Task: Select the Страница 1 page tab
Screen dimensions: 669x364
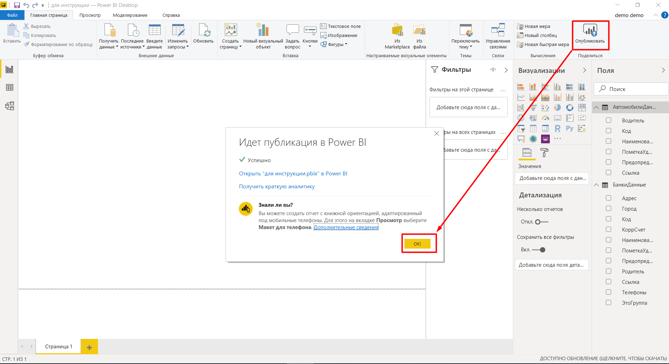Action: pos(58,347)
